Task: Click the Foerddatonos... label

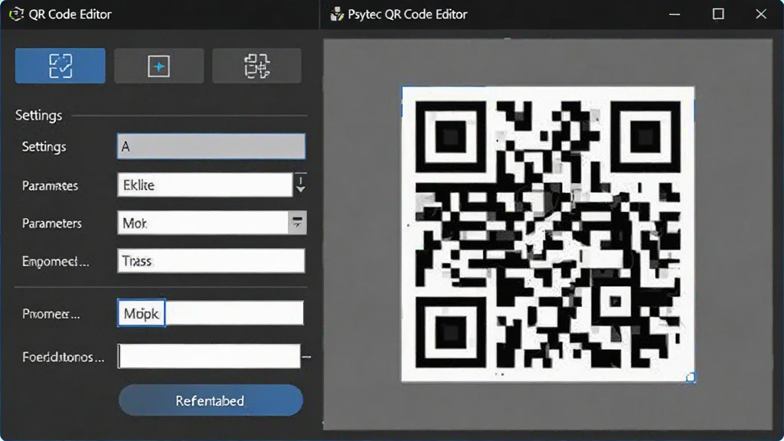Action: click(63, 357)
